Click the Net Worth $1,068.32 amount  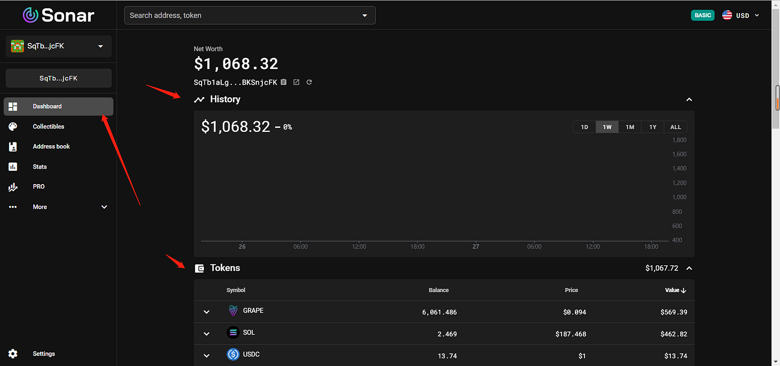(x=236, y=64)
